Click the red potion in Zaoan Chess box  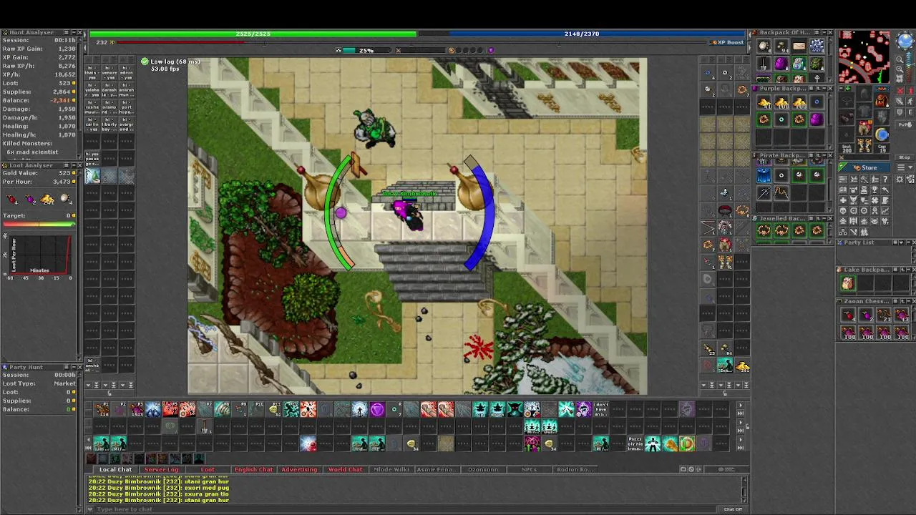pos(848,315)
